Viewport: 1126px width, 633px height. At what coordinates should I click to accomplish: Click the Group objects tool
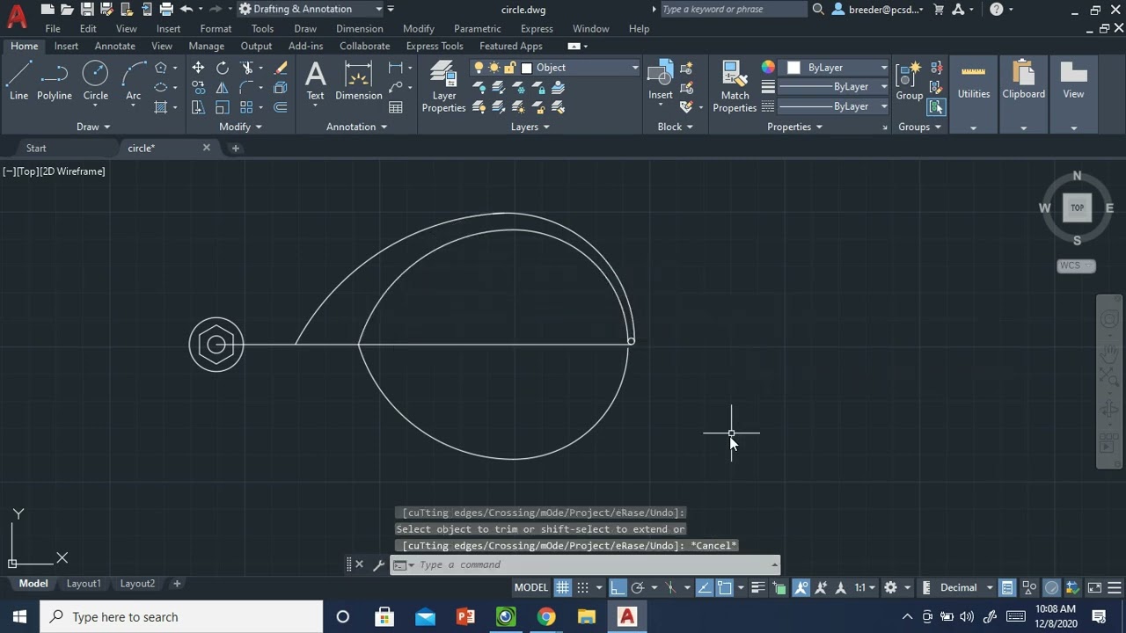click(x=909, y=81)
